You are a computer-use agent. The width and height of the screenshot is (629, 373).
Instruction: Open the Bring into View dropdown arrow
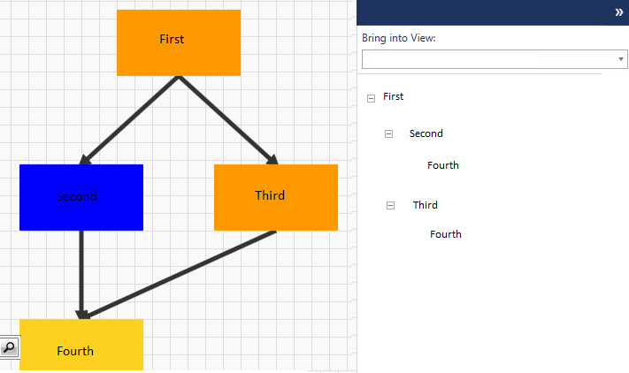[x=620, y=59]
